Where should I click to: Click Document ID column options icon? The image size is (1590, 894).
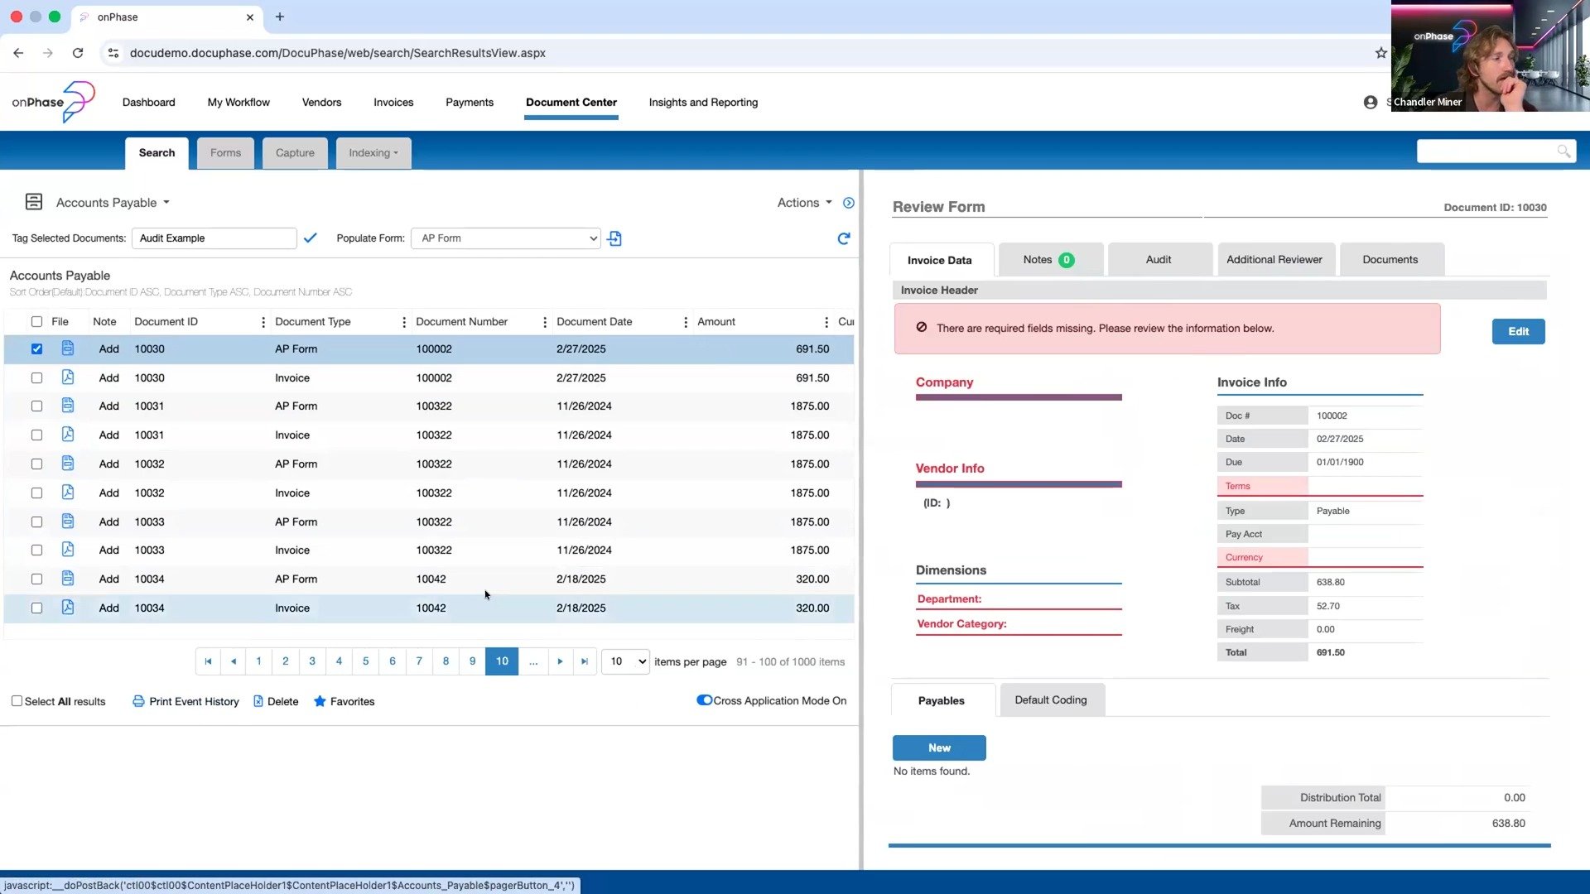tap(263, 322)
